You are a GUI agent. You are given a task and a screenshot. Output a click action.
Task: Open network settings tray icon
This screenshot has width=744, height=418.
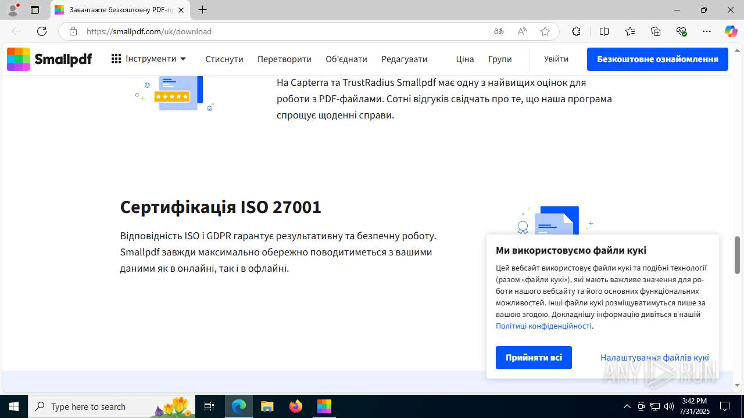pyautogui.click(x=655, y=406)
